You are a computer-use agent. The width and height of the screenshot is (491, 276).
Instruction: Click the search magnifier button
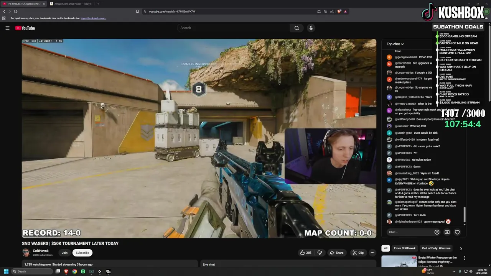click(297, 28)
